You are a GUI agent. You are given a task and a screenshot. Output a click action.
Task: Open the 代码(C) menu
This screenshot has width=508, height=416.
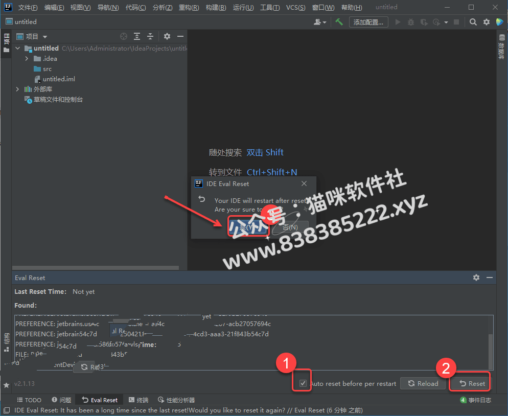coord(136,7)
